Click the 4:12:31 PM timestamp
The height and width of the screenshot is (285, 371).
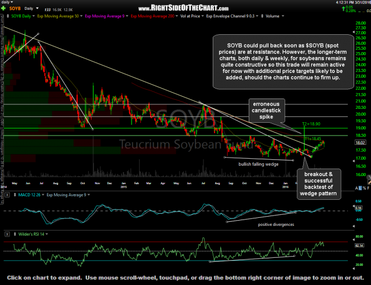tap(345, 2)
